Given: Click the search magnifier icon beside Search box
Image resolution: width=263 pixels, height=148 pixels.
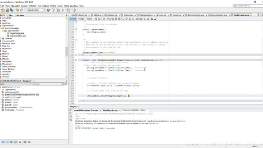Looking at the screenshot, I should 235,6.
